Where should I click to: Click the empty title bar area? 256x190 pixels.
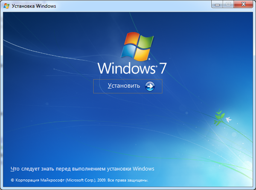tap(128, 6)
